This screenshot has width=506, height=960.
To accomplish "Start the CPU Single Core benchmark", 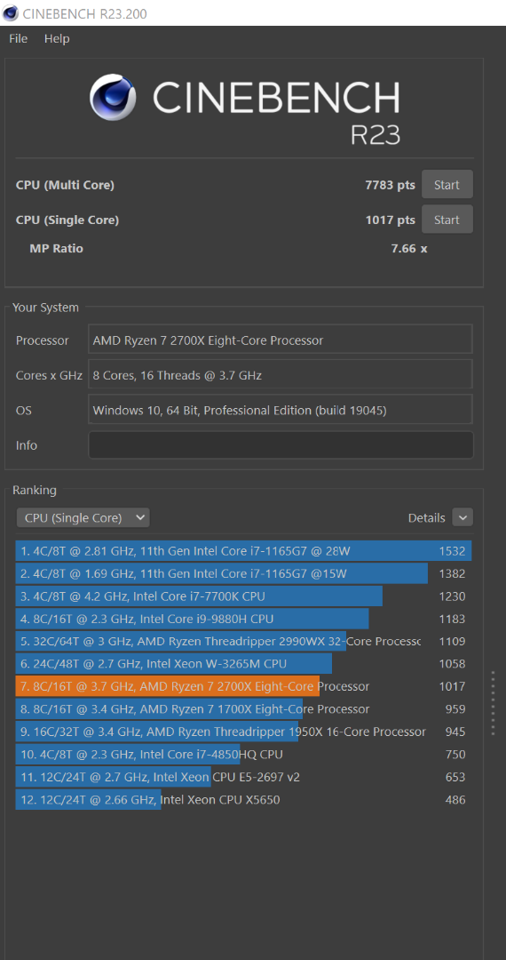I will (447, 220).
